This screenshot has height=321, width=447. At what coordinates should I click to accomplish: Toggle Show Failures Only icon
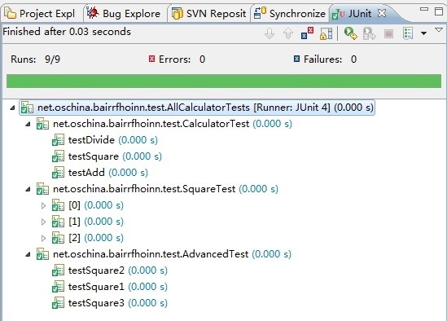point(307,33)
